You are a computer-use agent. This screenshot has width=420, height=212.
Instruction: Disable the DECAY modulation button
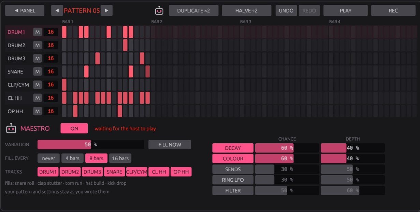[x=233, y=148]
